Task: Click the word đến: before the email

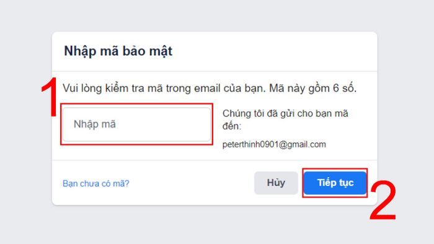Action: tap(232, 126)
